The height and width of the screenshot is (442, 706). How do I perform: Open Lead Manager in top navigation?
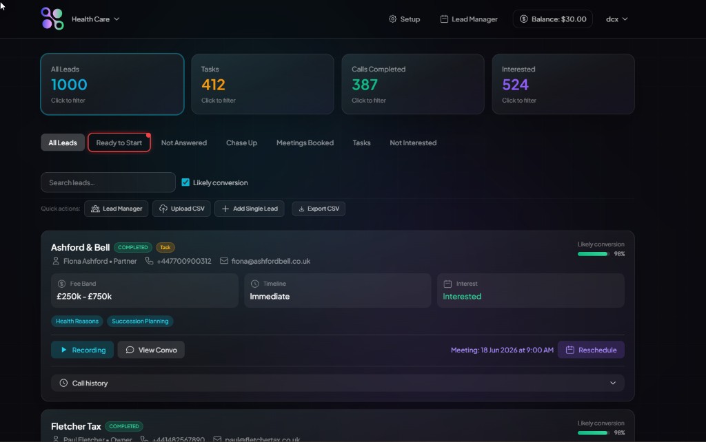click(x=469, y=19)
